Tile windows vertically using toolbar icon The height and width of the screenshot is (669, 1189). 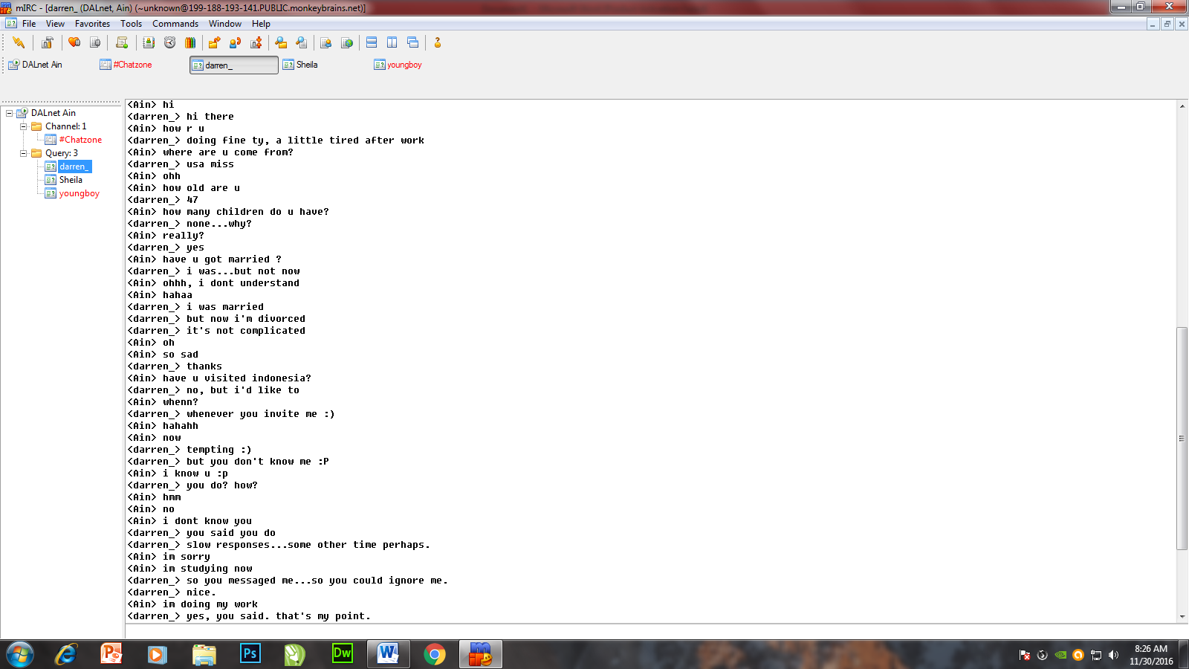pyautogui.click(x=392, y=42)
